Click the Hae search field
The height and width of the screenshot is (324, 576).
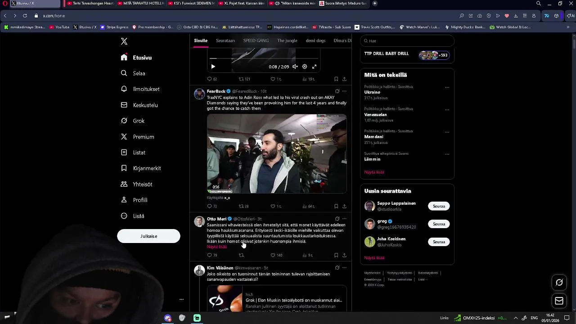[407, 40]
